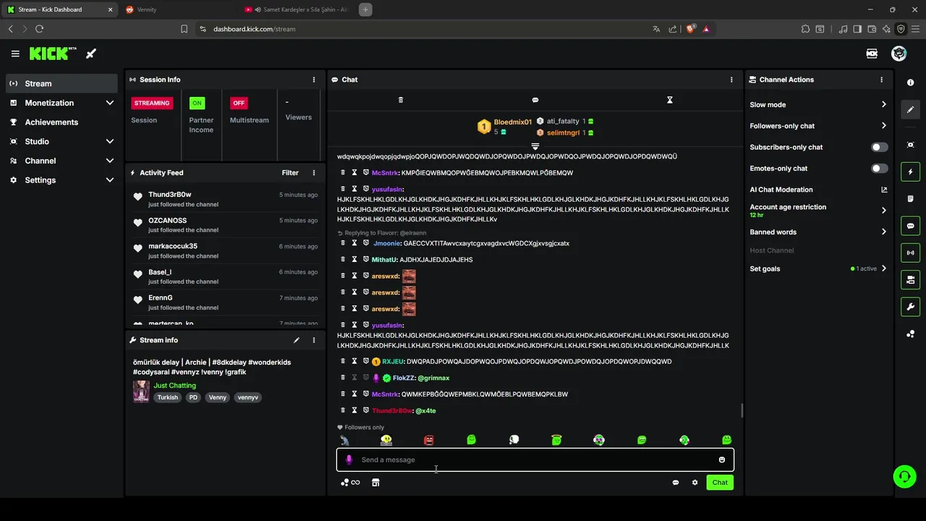Open the hamburger menu beside the Kick logo
This screenshot has width=926, height=521.
(15, 54)
